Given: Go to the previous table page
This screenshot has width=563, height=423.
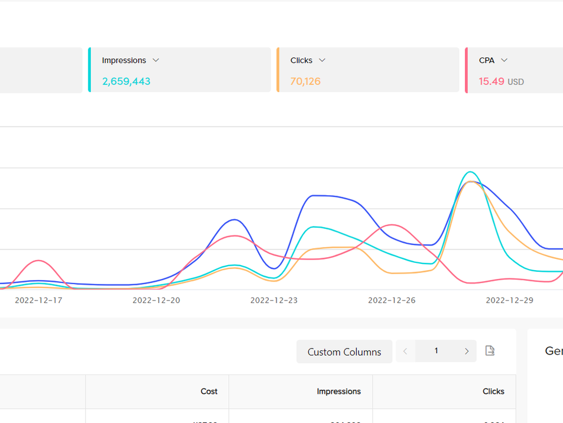Looking at the screenshot, I should (405, 351).
